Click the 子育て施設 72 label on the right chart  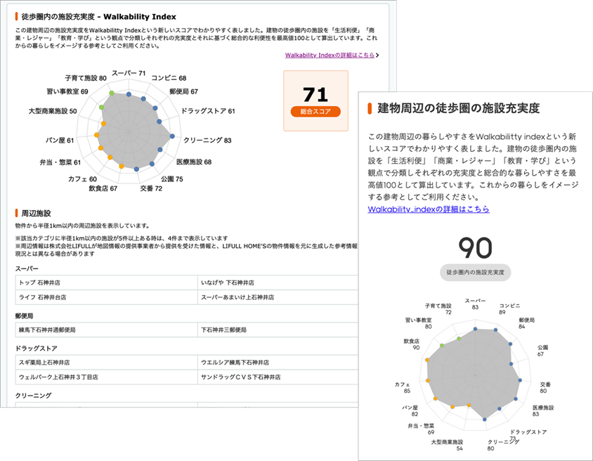438,309
